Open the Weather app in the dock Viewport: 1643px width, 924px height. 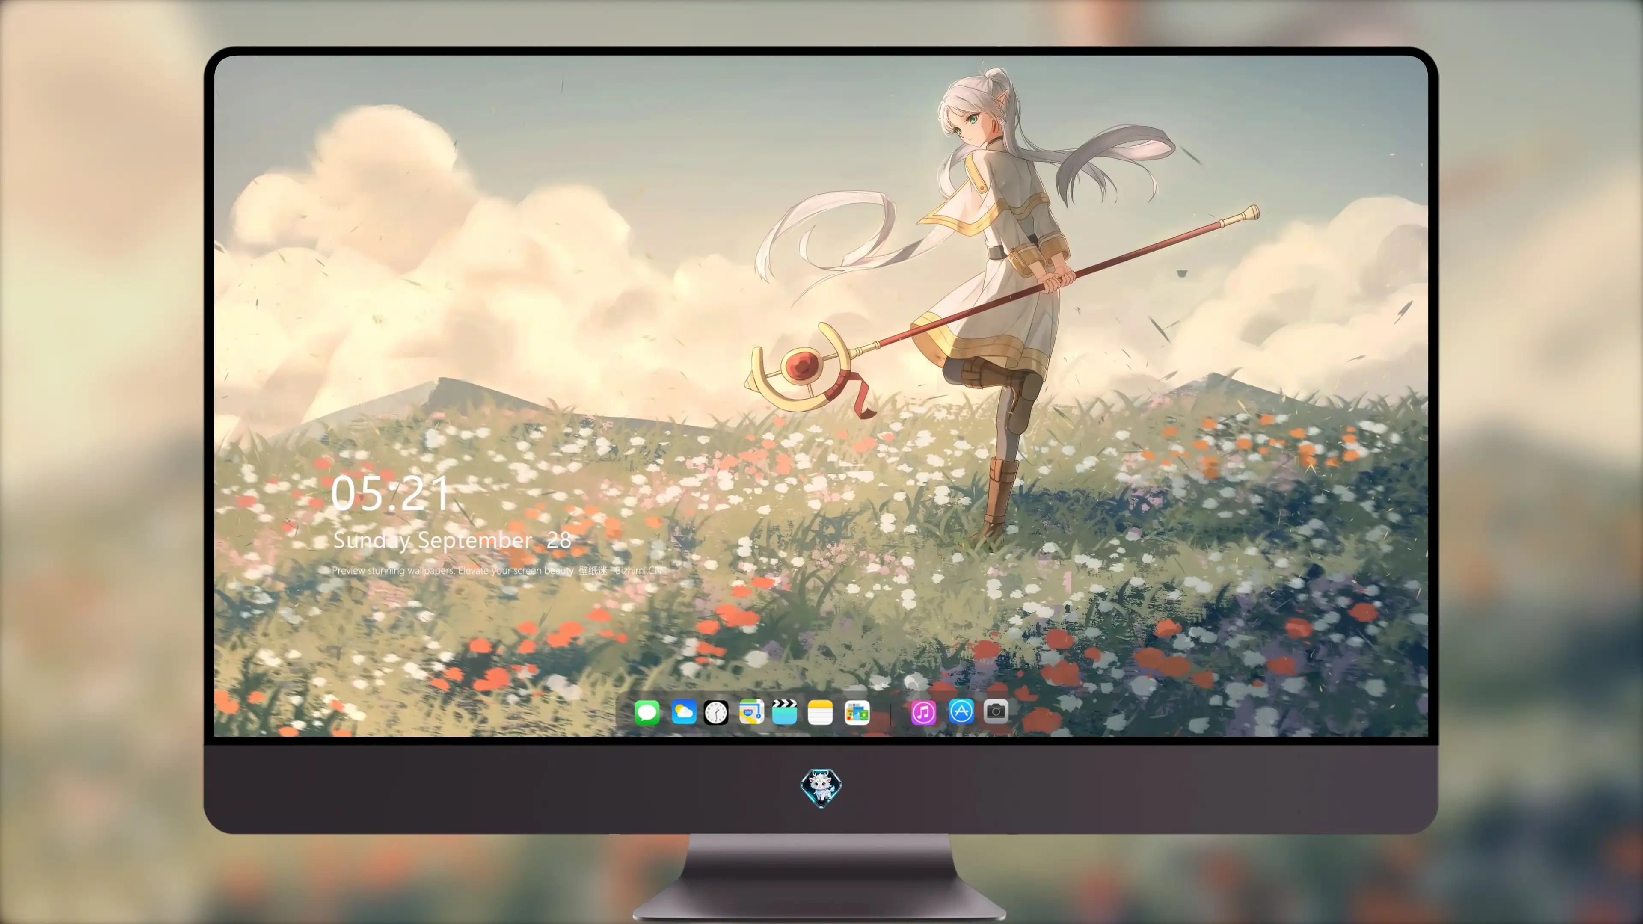coord(684,712)
